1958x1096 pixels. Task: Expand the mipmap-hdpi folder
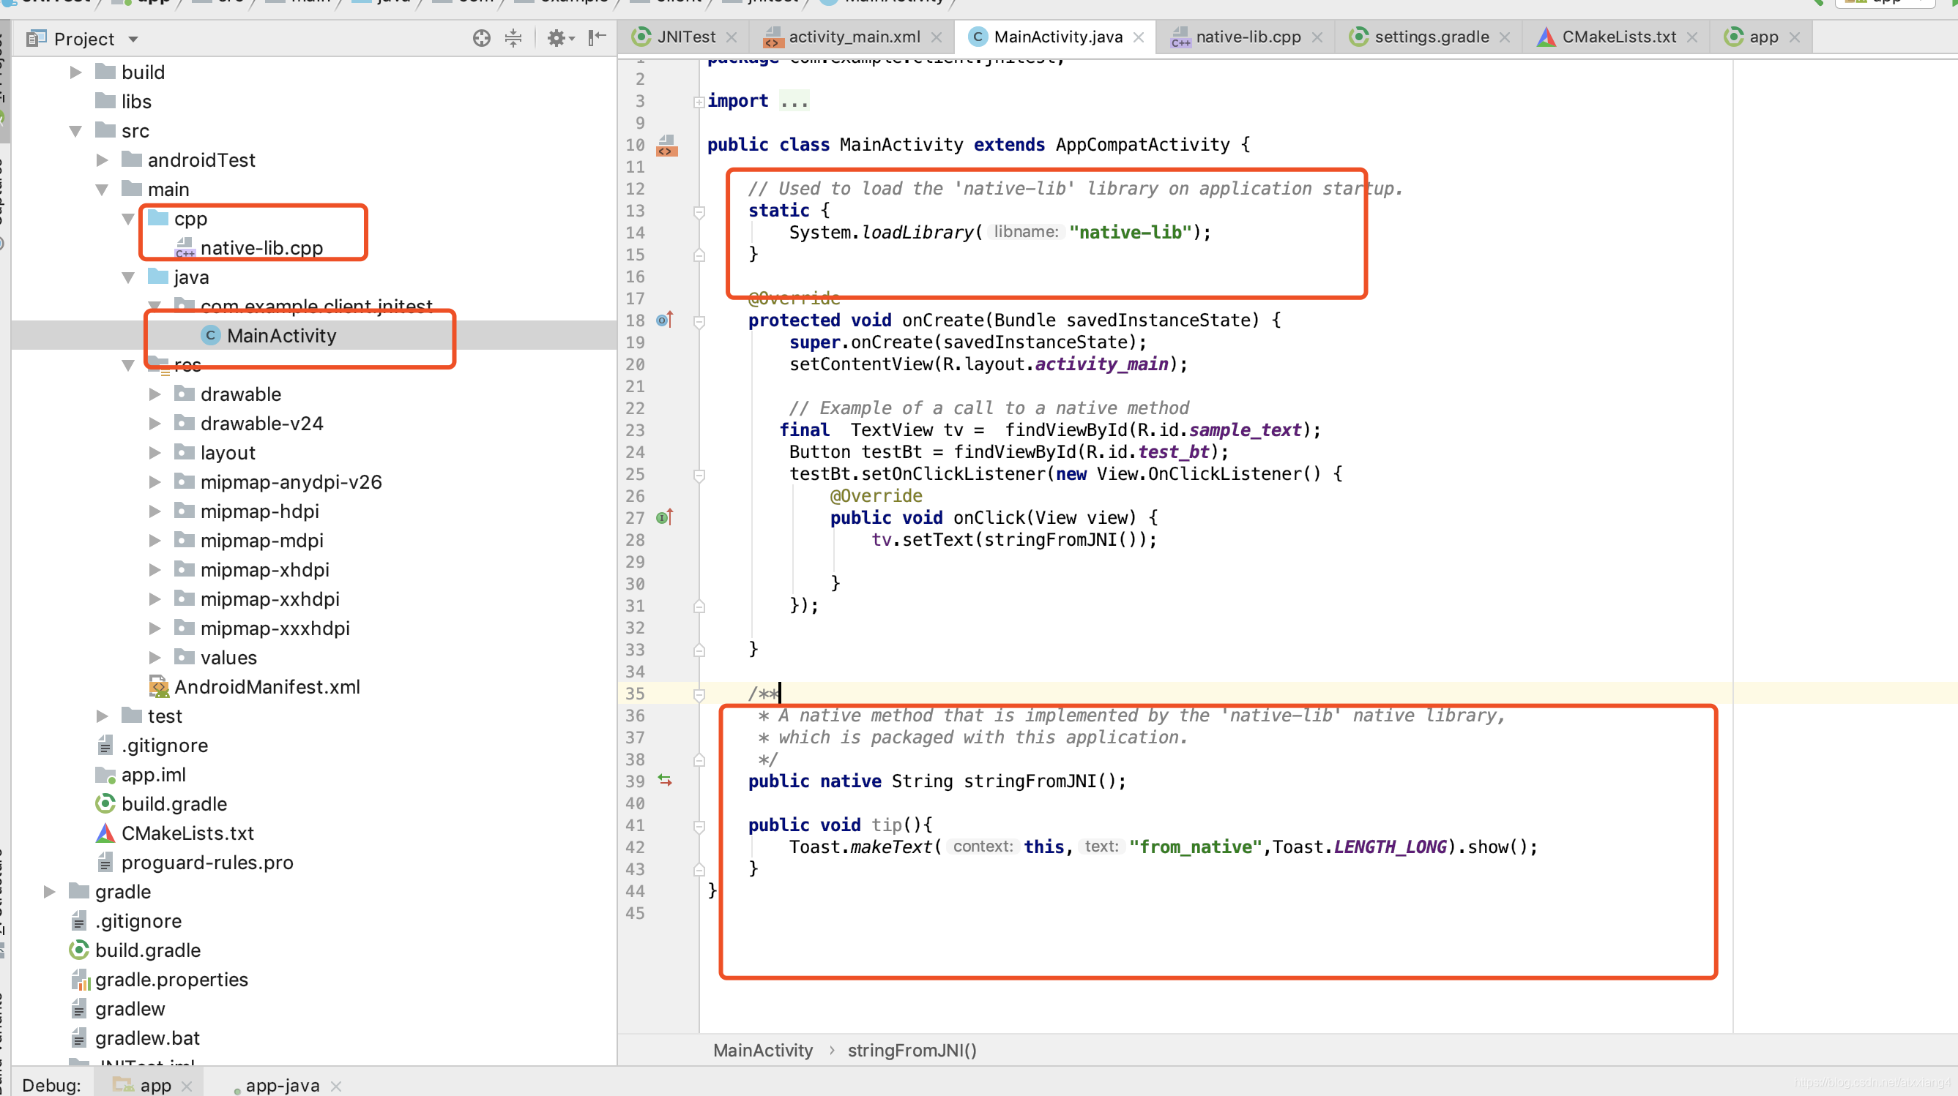tap(155, 511)
